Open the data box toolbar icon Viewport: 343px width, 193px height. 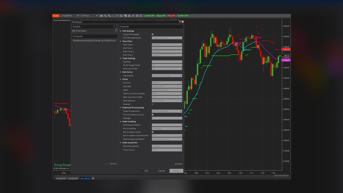(121, 16)
